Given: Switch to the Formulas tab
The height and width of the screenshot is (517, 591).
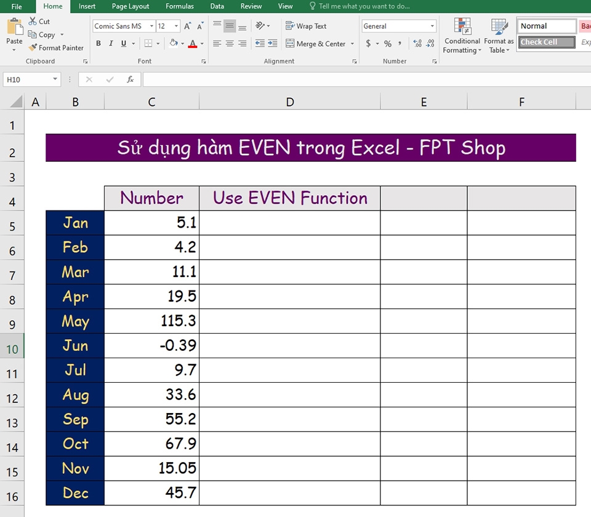Looking at the screenshot, I should (x=180, y=6).
